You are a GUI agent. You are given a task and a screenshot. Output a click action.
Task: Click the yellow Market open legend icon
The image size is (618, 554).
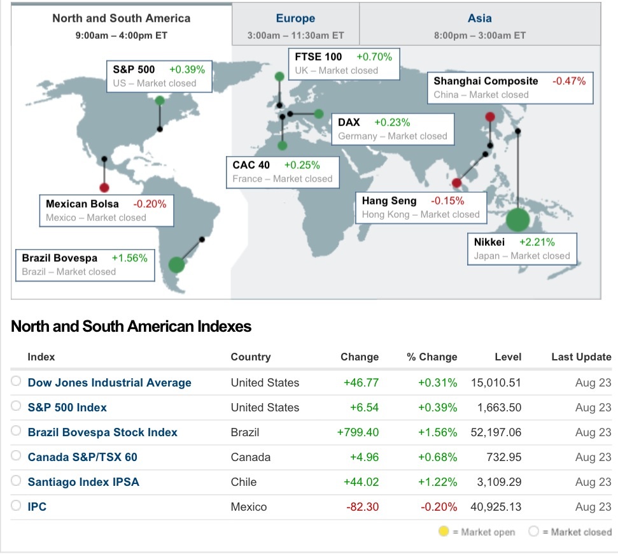coord(444,531)
